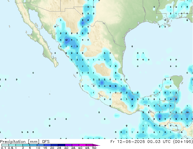Image resolution: width=193 pixels, height=149 pixels.
Task: Click the 0.5–1 mm legend color swatch
Action: [x=12, y=145]
